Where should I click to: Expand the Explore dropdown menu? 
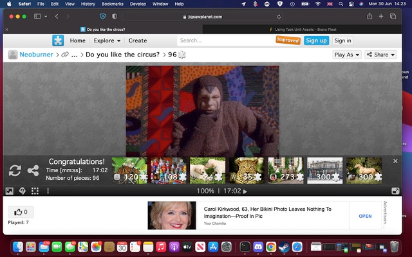coord(107,40)
